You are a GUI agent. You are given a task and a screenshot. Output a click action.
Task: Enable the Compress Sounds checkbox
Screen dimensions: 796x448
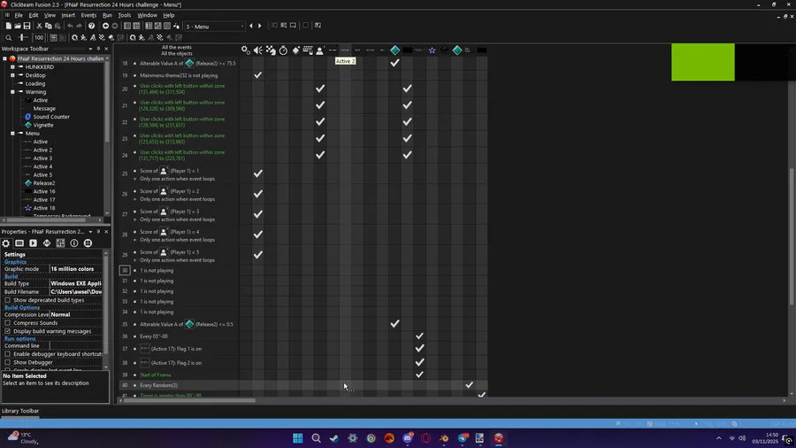click(x=8, y=323)
